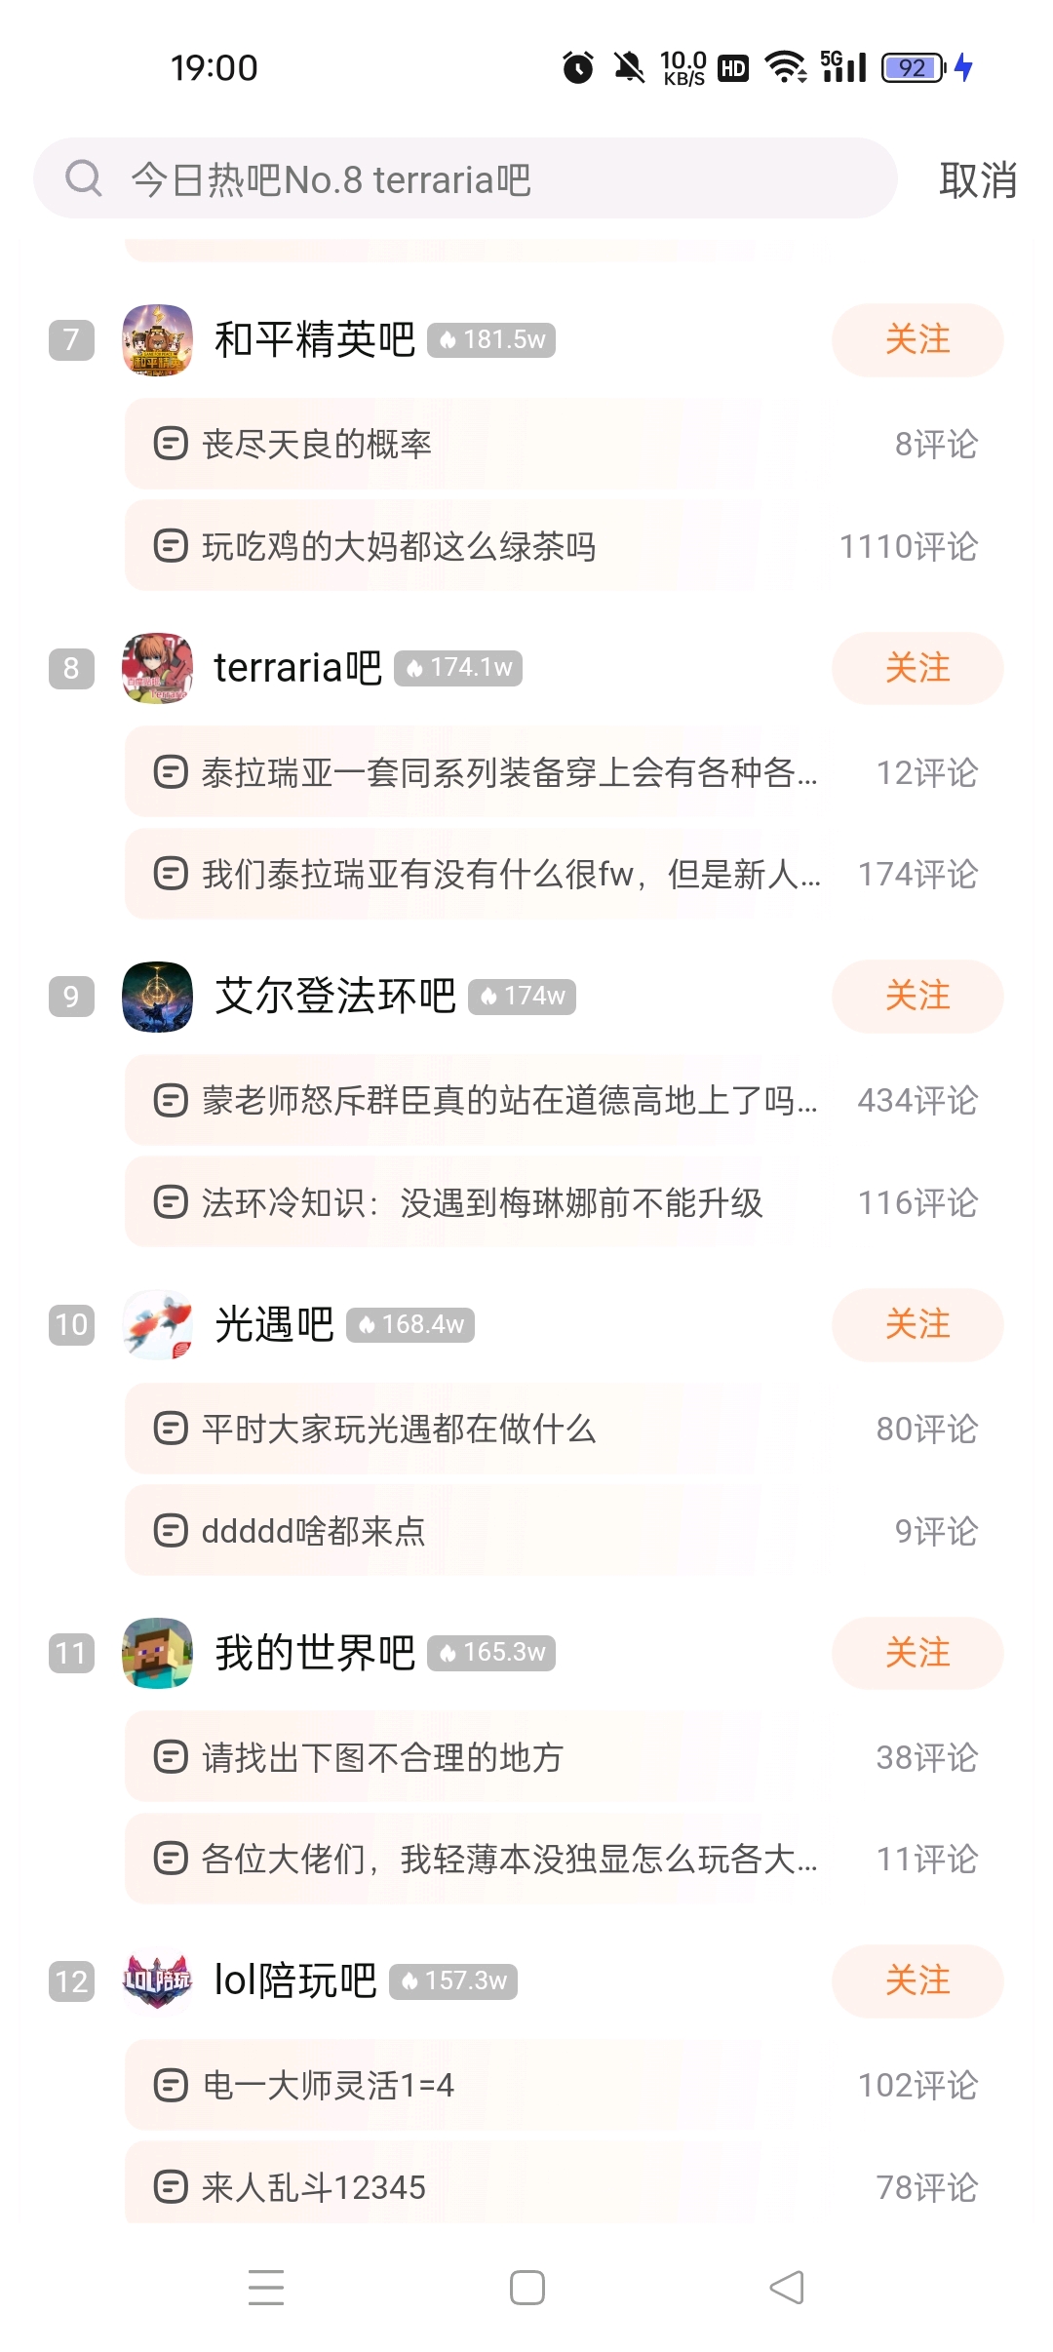Open post 法环冷知识：没遇到梅琳娜前不能升级

click(565, 1202)
